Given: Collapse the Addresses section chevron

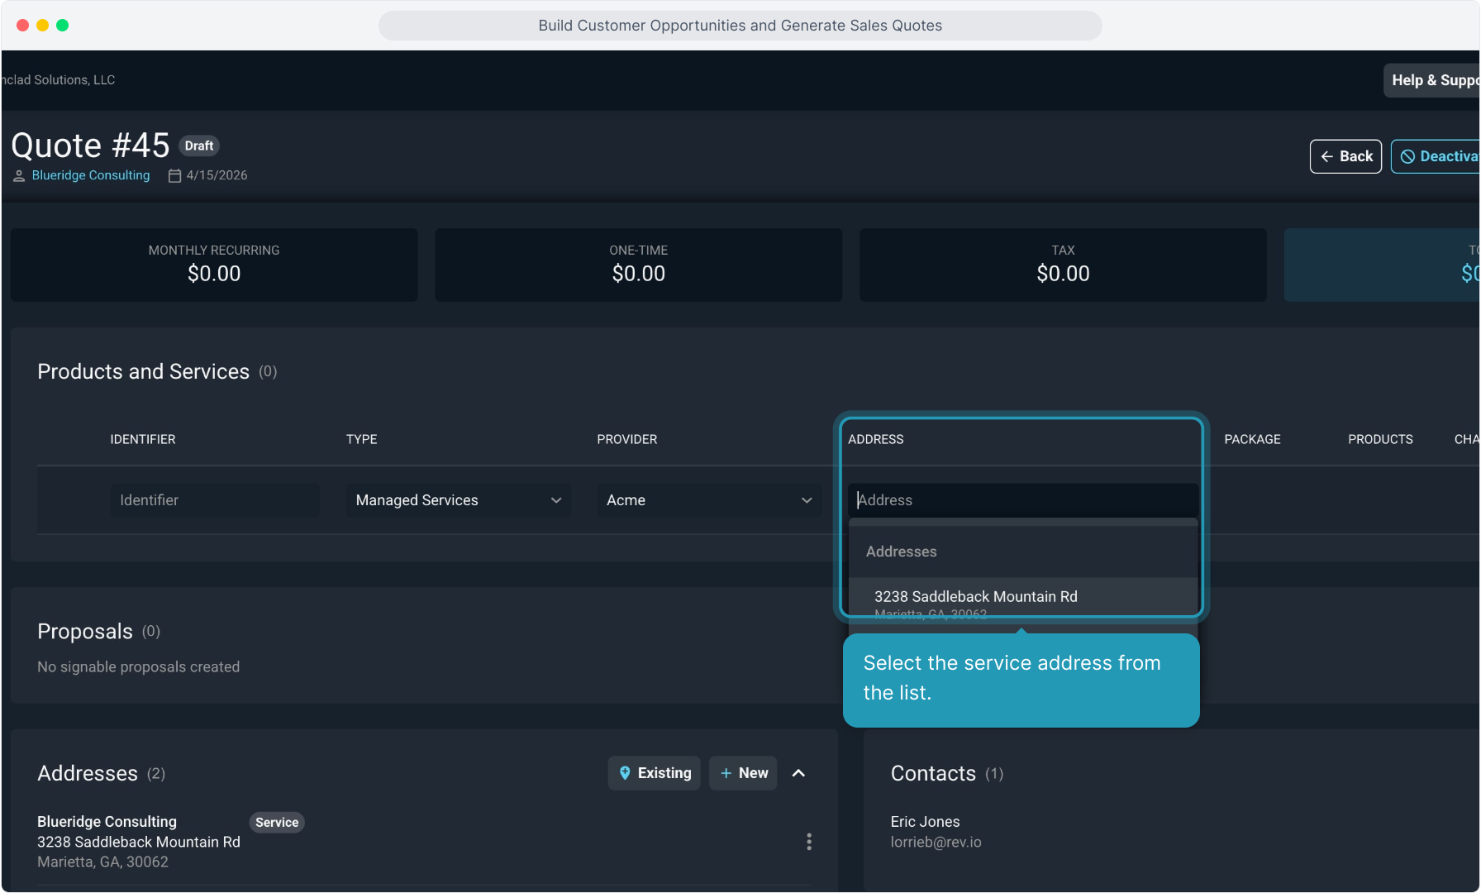Looking at the screenshot, I should 798,773.
